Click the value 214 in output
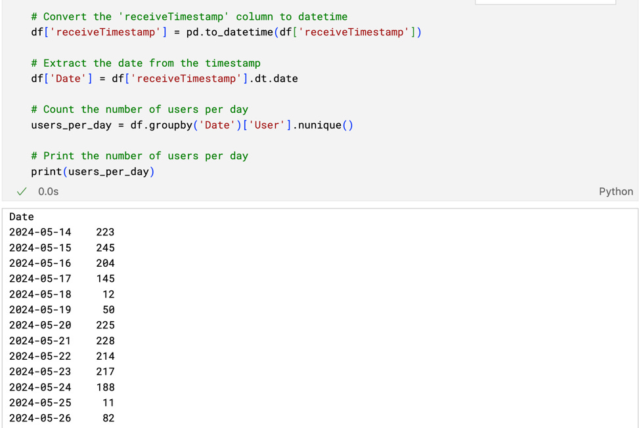The width and height of the screenshot is (639, 428). pyautogui.click(x=105, y=356)
